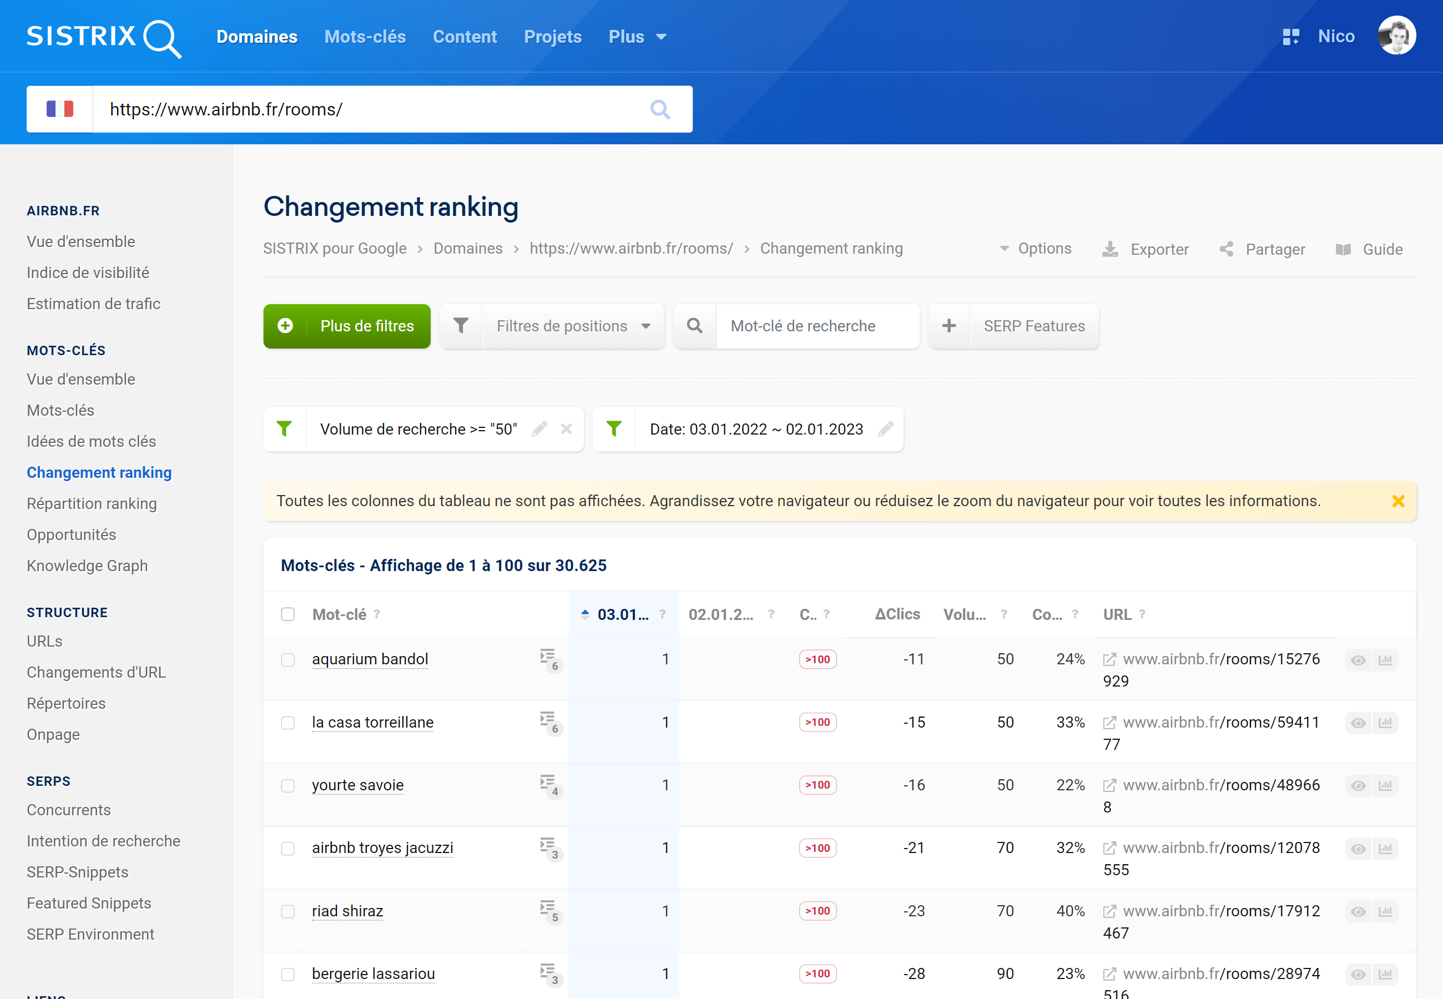Edit the Volume de recherche filter pencil
1443x999 pixels.
coord(539,430)
